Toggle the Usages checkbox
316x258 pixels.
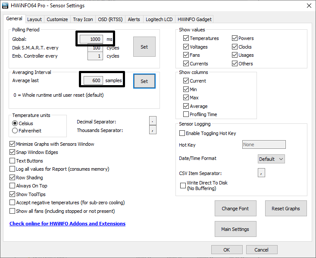pos(243,55)
